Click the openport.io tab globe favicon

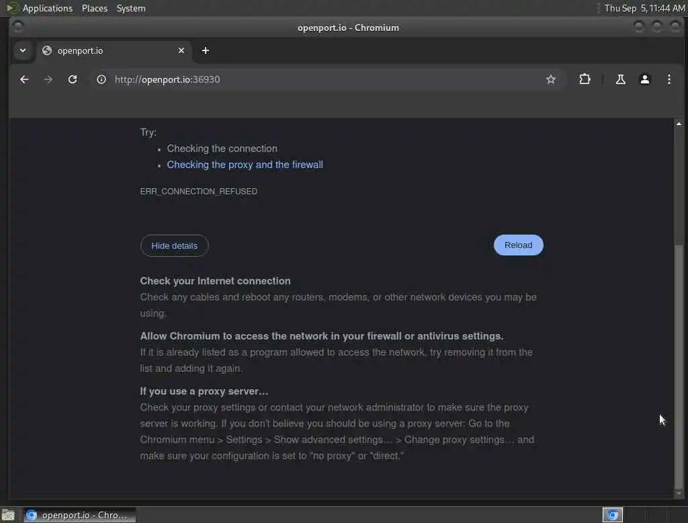47,50
